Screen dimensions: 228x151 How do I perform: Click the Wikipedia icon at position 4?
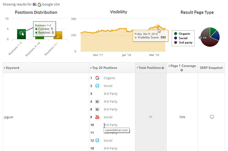(x=97, y=101)
